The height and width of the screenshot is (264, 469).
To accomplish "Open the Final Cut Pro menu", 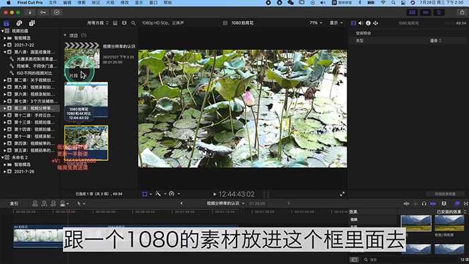I will (x=30, y=3).
